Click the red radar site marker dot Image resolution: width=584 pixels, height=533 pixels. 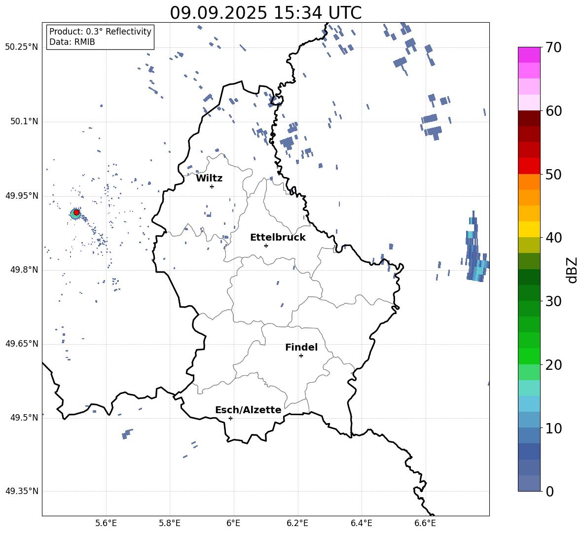tap(76, 213)
